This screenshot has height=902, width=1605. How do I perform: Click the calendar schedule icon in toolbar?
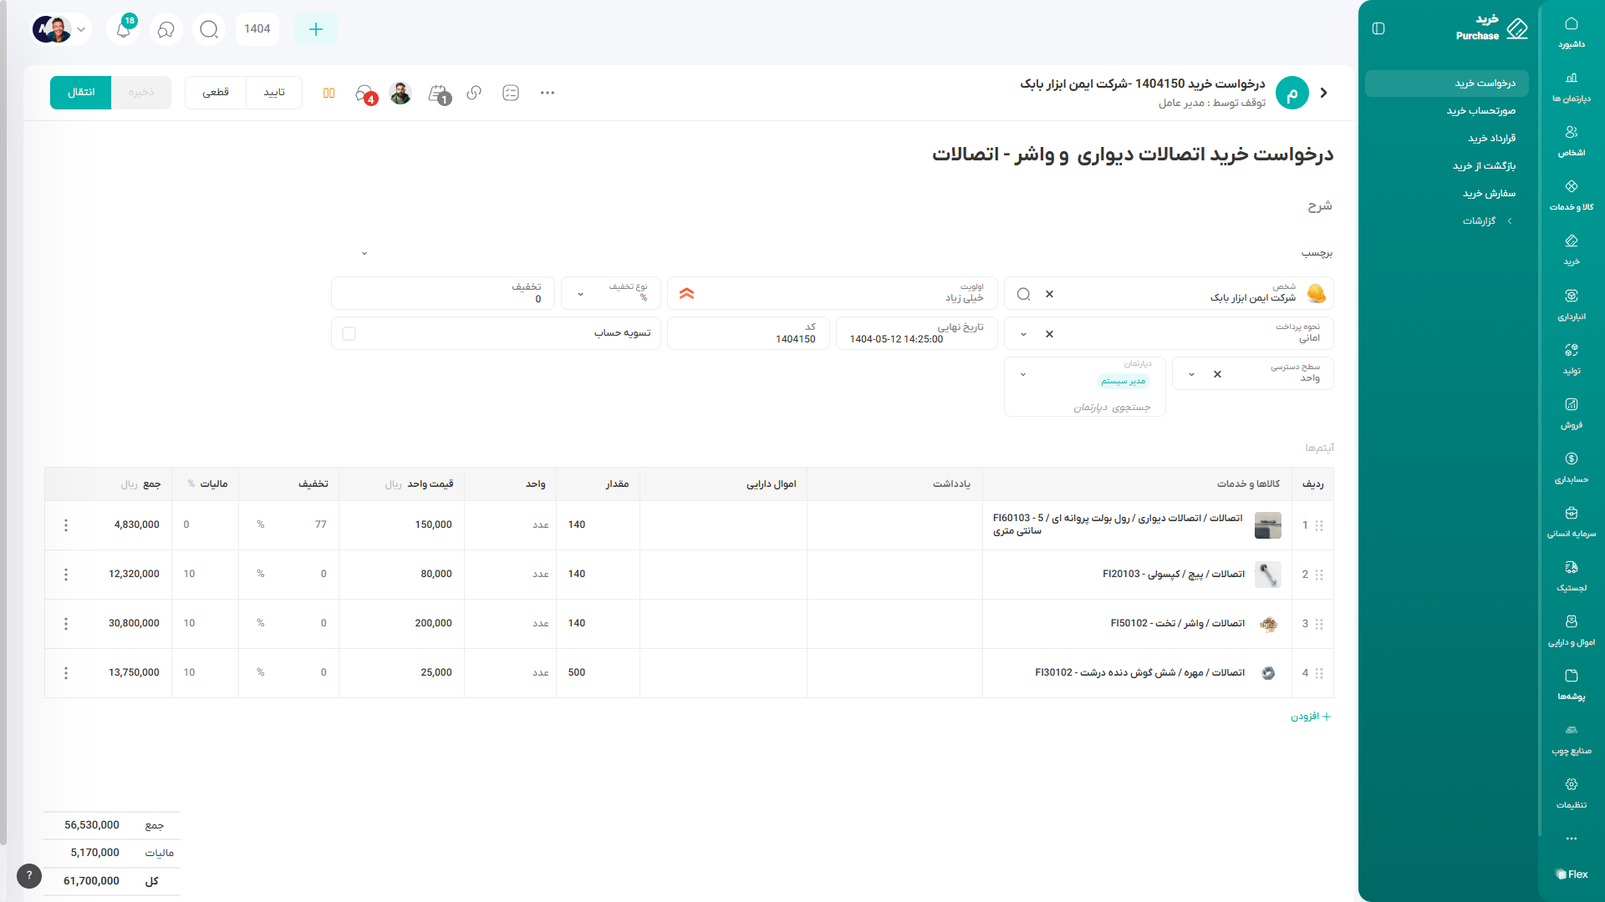(x=437, y=93)
